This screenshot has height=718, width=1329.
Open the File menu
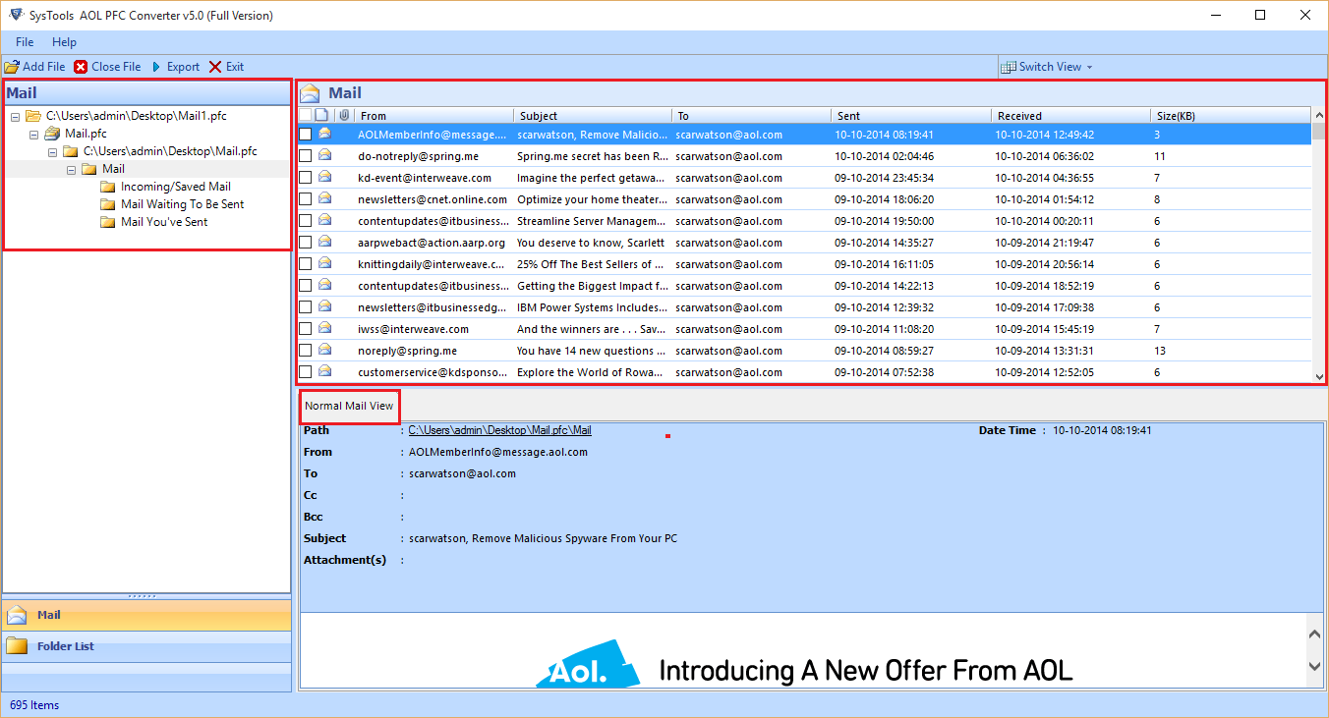(x=24, y=42)
